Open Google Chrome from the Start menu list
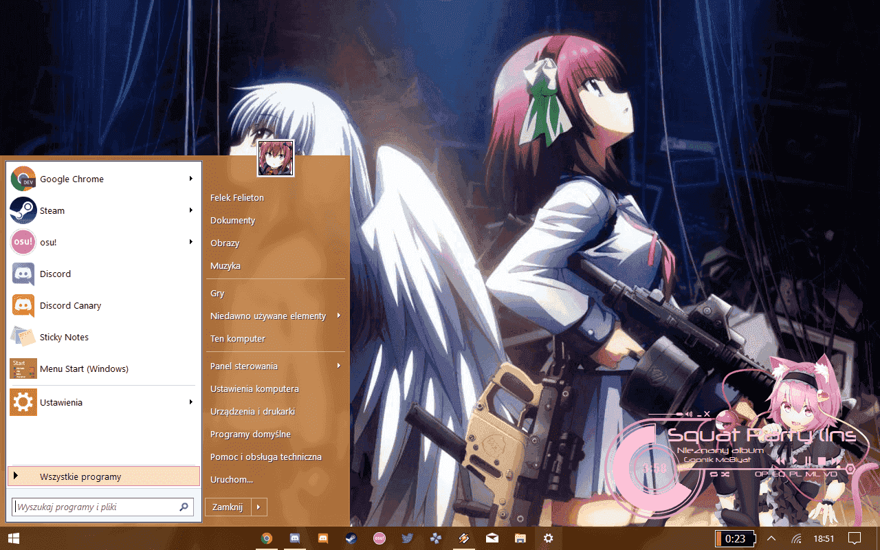 (x=104, y=179)
